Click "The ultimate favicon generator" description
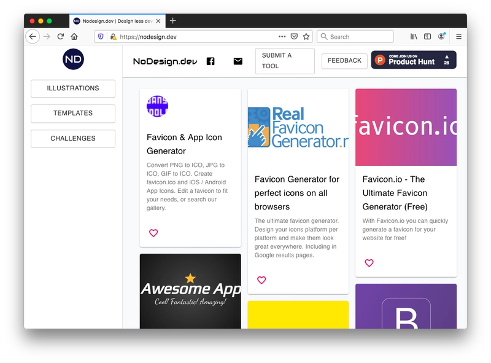The image size is (491, 363). tap(296, 238)
